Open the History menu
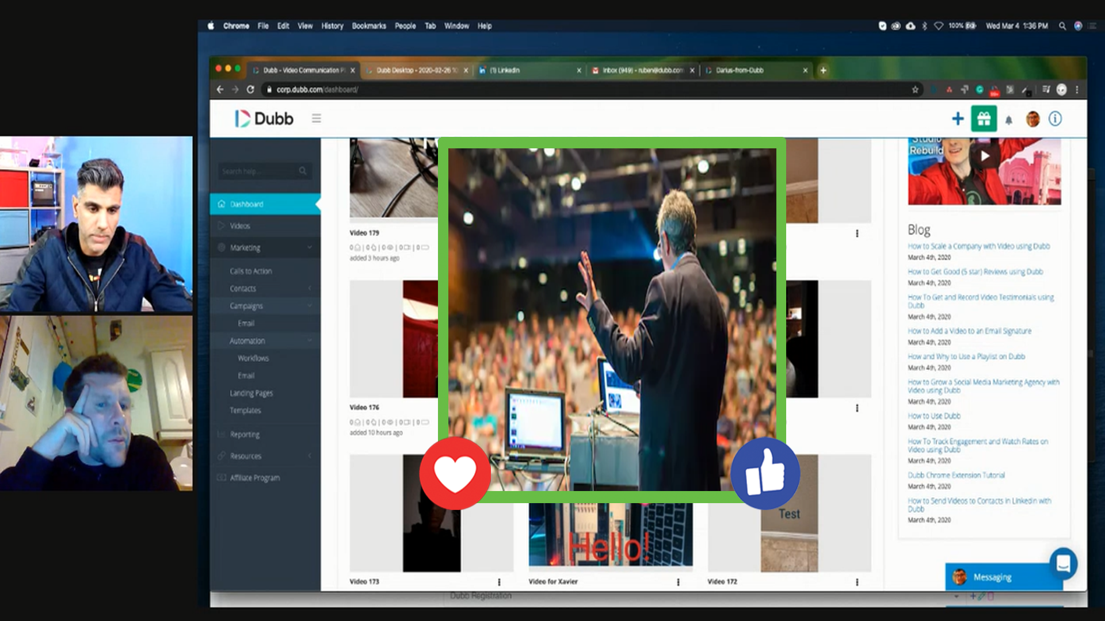 coord(332,26)
